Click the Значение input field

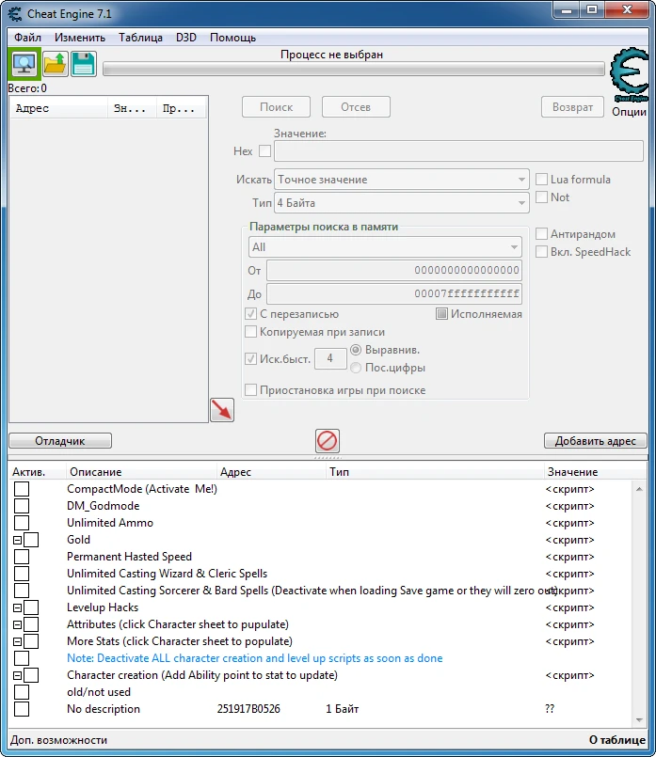(x=458, y=151)
